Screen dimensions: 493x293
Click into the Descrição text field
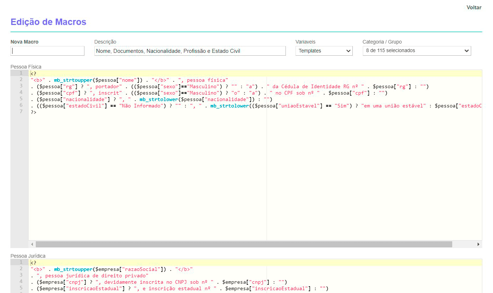point(190,51)
